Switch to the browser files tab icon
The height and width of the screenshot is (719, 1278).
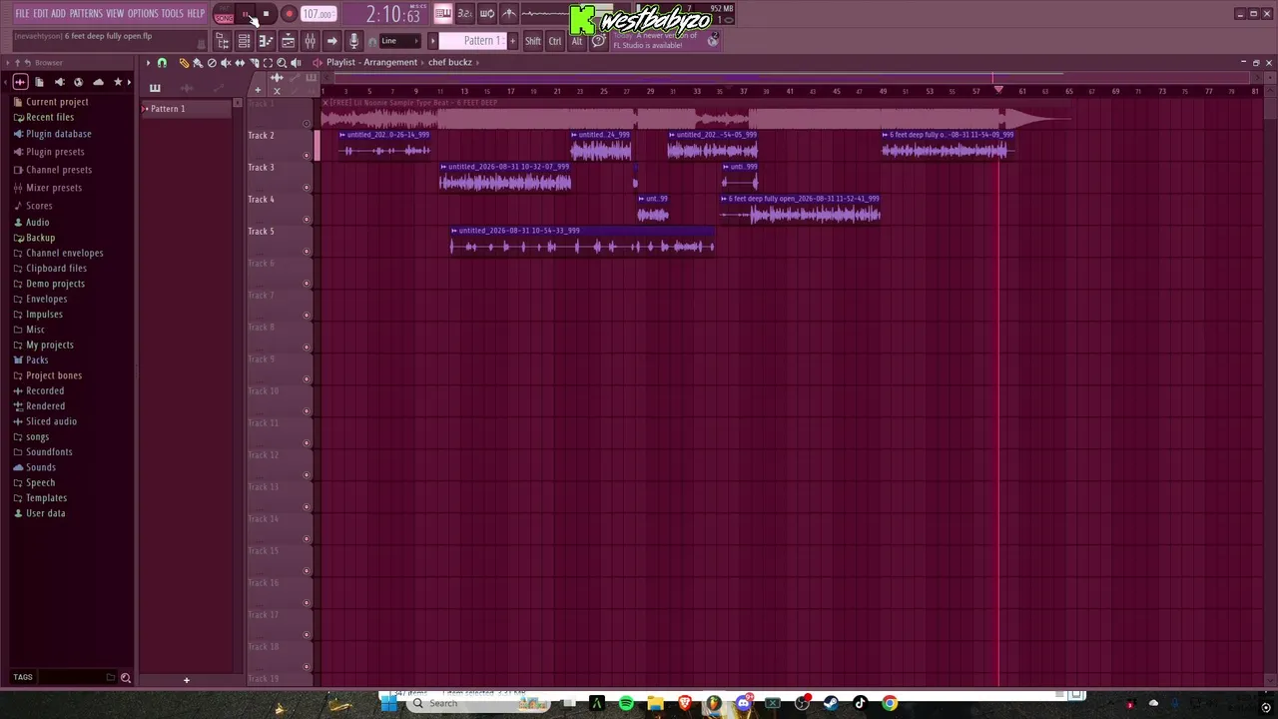39,82
